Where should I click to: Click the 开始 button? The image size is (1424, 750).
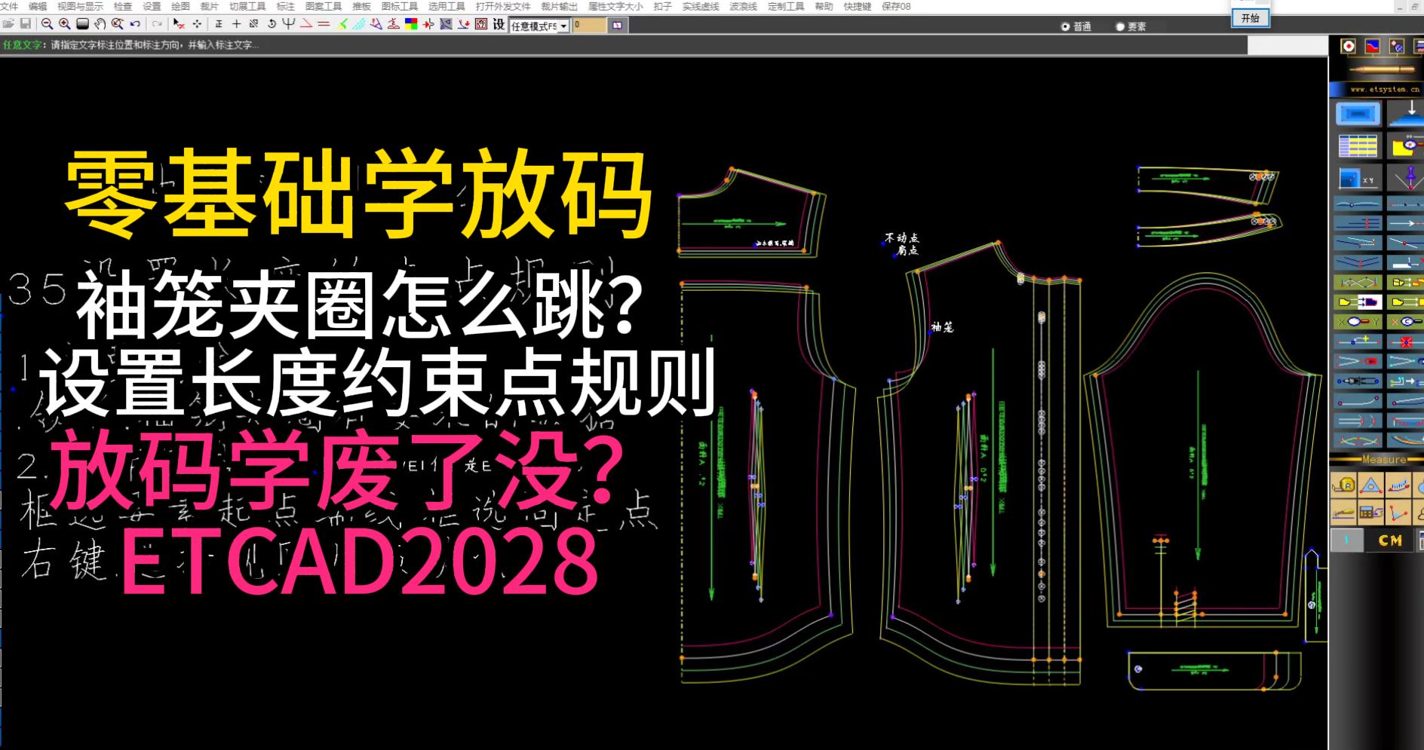pos(1251,18)
